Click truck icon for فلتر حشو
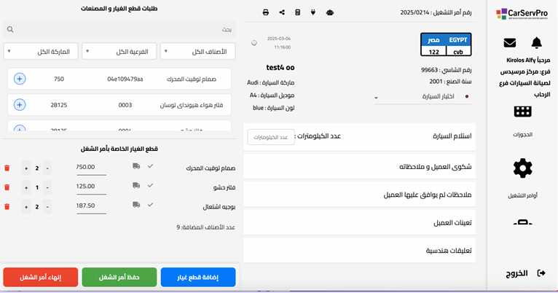This screenshot has height=293, width=558. 136,185
